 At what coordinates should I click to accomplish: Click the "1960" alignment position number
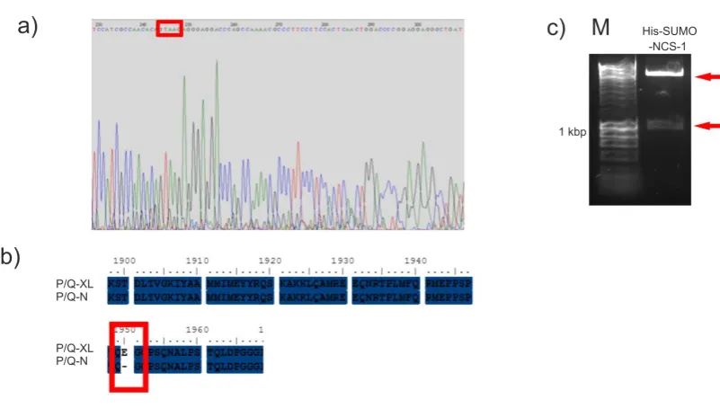[197, 330]
